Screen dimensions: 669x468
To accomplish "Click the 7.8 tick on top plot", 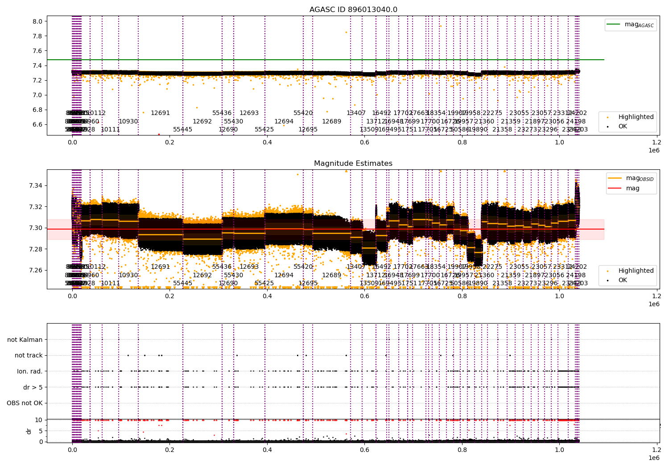I will [x=37, y=36].
